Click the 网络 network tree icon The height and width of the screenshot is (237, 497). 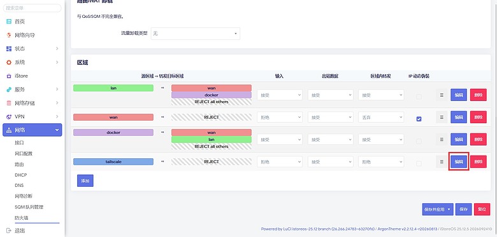click(9, 130)
